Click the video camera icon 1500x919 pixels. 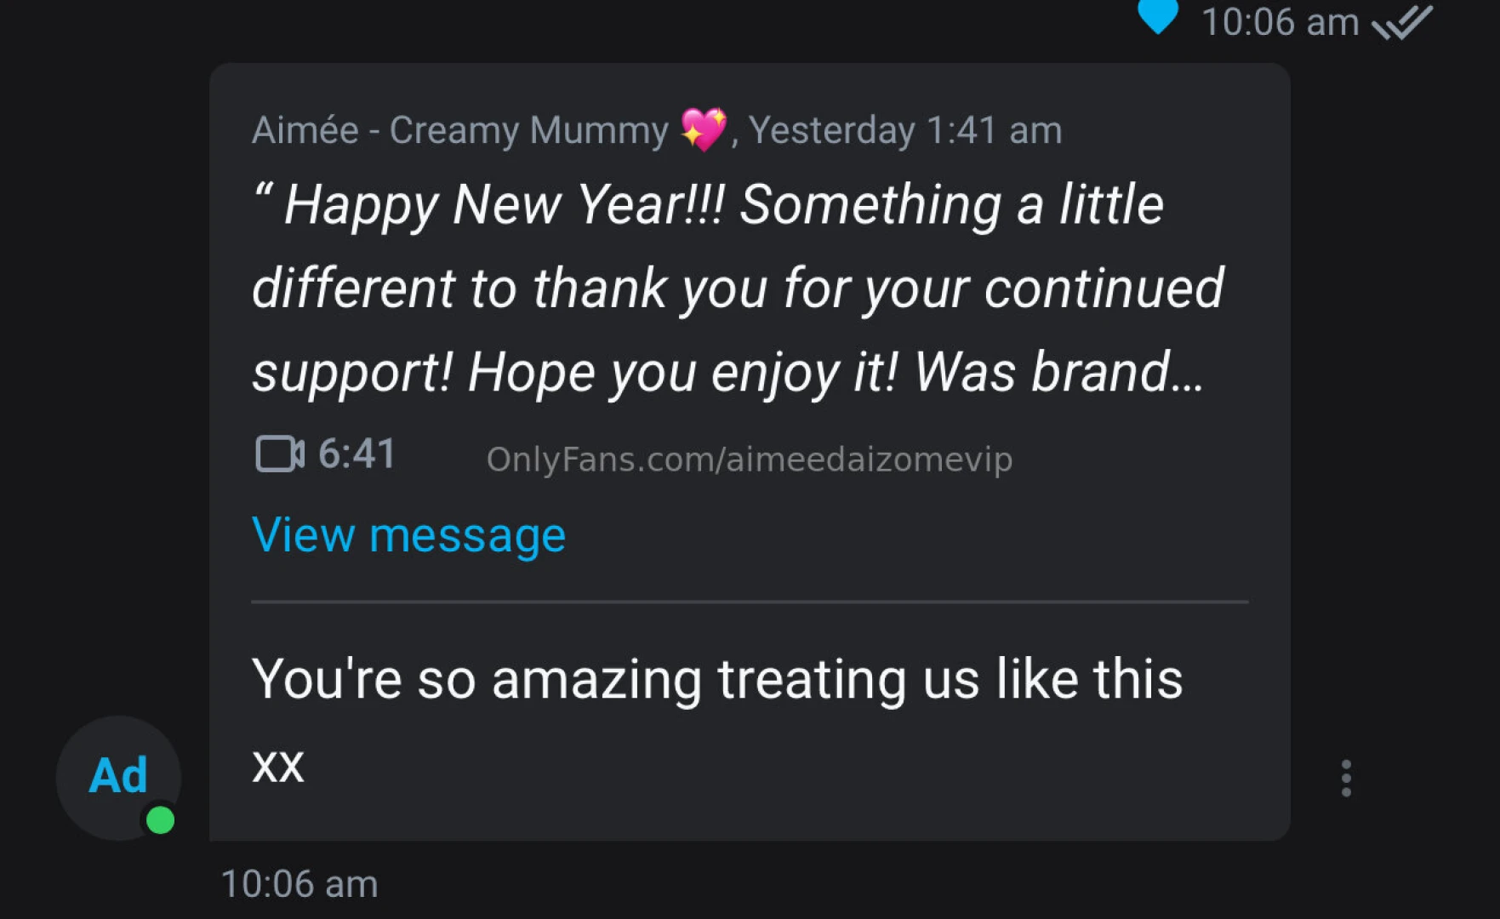279,454
